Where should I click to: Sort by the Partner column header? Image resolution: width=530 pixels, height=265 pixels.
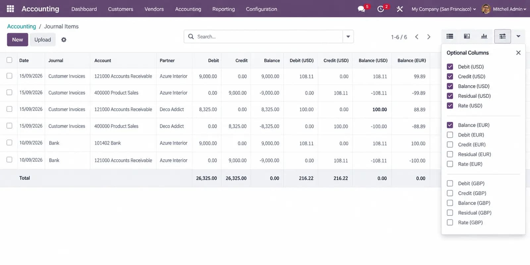pos(167,60)
